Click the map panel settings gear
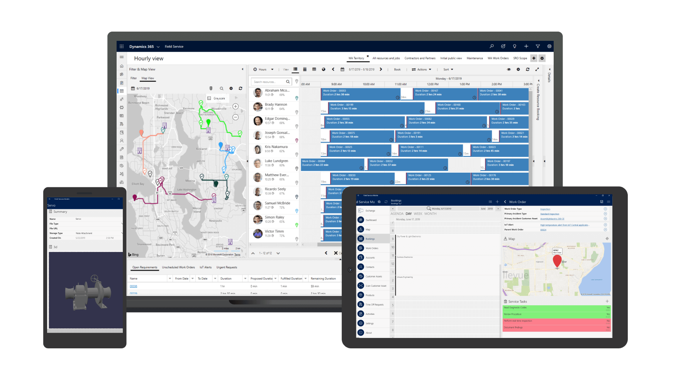This screenshot has height=368, width=683. (231, 88)
